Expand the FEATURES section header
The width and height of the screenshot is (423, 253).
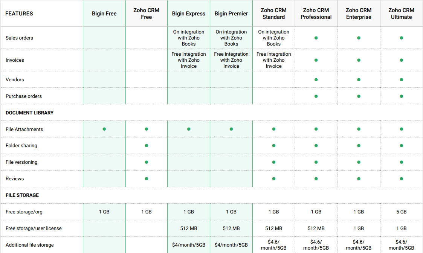(x=19, y=13)
